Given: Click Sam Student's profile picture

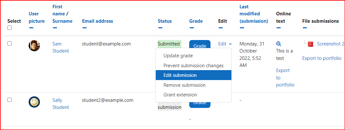Looking at the screenshot, I should [x=34, y=45].
